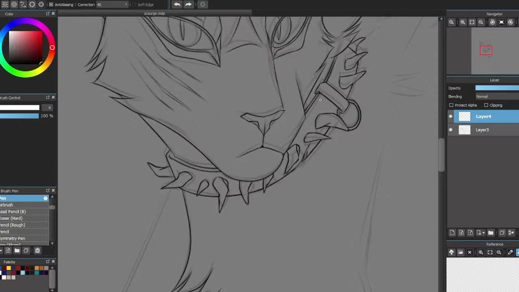This screenshot has width=519, height=292.
Task: Open the snap settings gear icon
Action: coord(41,4)
